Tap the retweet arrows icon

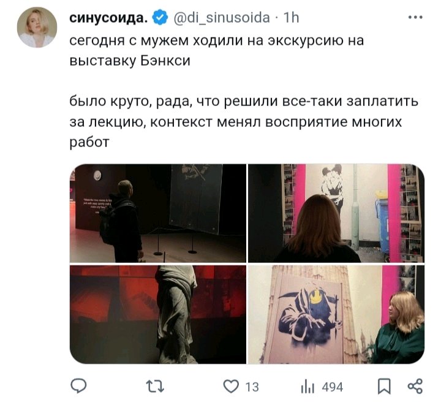click(x=156, y=386)
